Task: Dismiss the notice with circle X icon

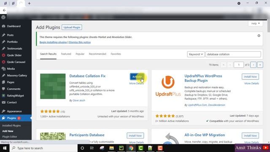Action: (259, 35)
